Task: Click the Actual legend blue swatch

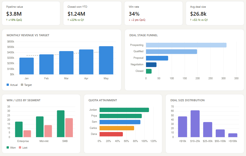Action: coord(8,85)
